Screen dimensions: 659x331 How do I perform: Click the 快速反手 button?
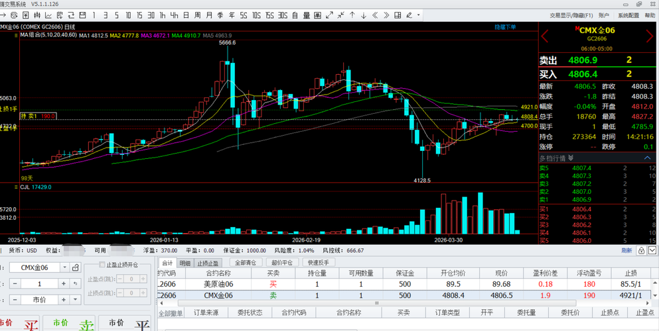click(319, 262)
